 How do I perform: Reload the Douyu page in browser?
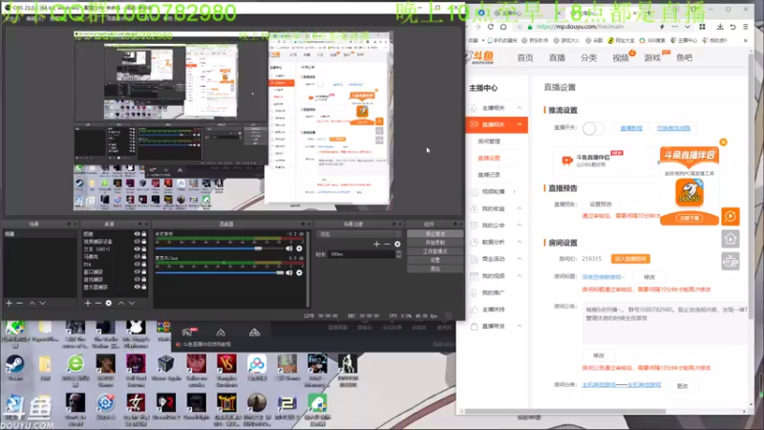pyautogui.click(x=491, y=27)
